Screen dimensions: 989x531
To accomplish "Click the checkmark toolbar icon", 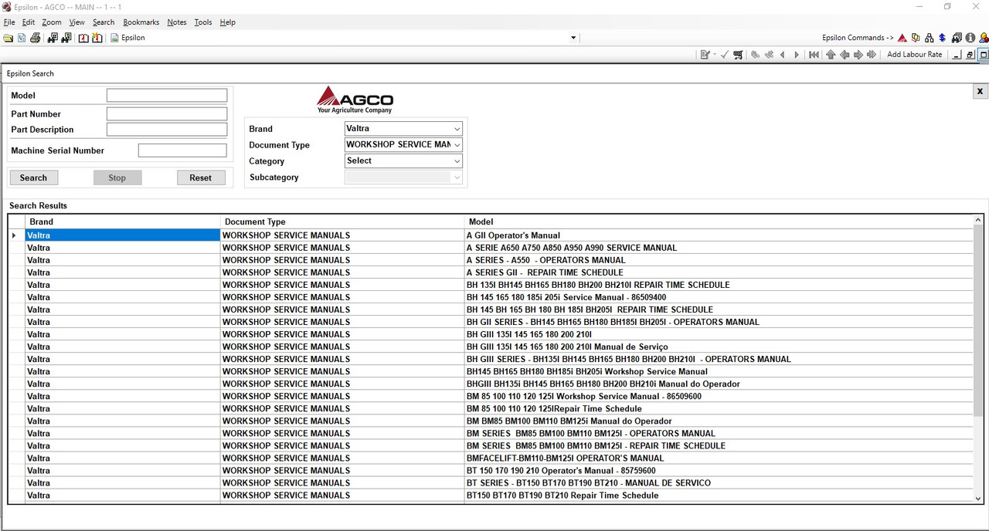I will (725, 55).
